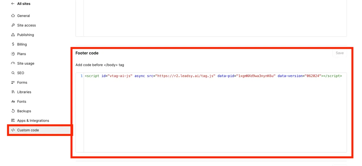Open the Forms section
Viewport: 362px width, 166px height.
point(22,82)
